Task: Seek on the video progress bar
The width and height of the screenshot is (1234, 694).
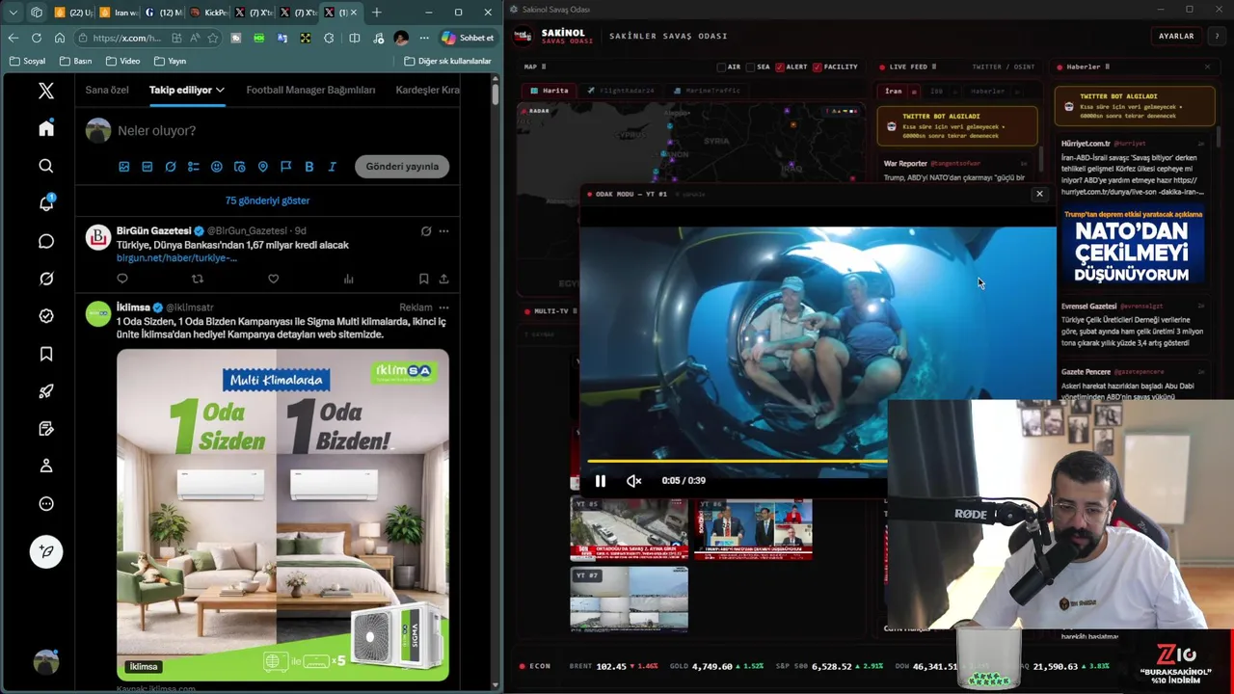Action: [x=737, y=461]
